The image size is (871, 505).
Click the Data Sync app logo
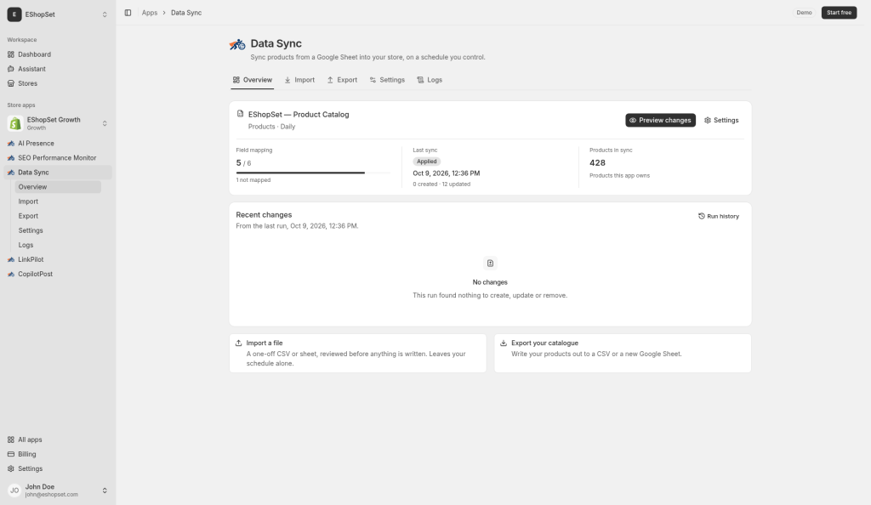(237, 44)
